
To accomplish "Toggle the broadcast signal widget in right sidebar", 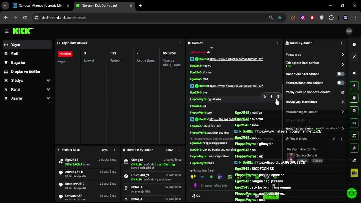I will pos(354,123).
